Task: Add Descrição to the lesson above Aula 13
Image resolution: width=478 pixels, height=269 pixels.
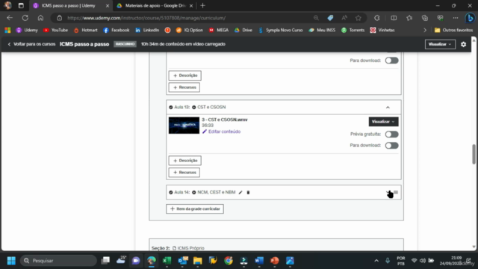Action: 185,75
